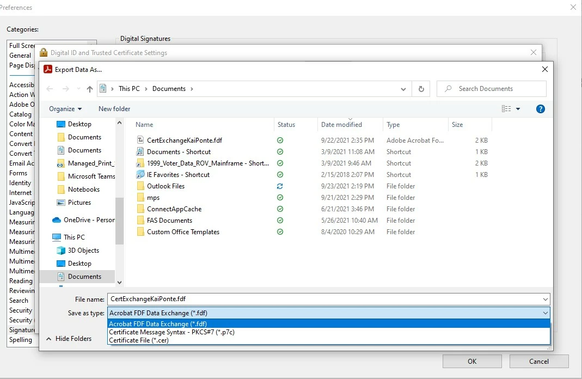Click Outlook Files folder icon
The height and width of the screenshot is (379, 582).
pos(140,186)
